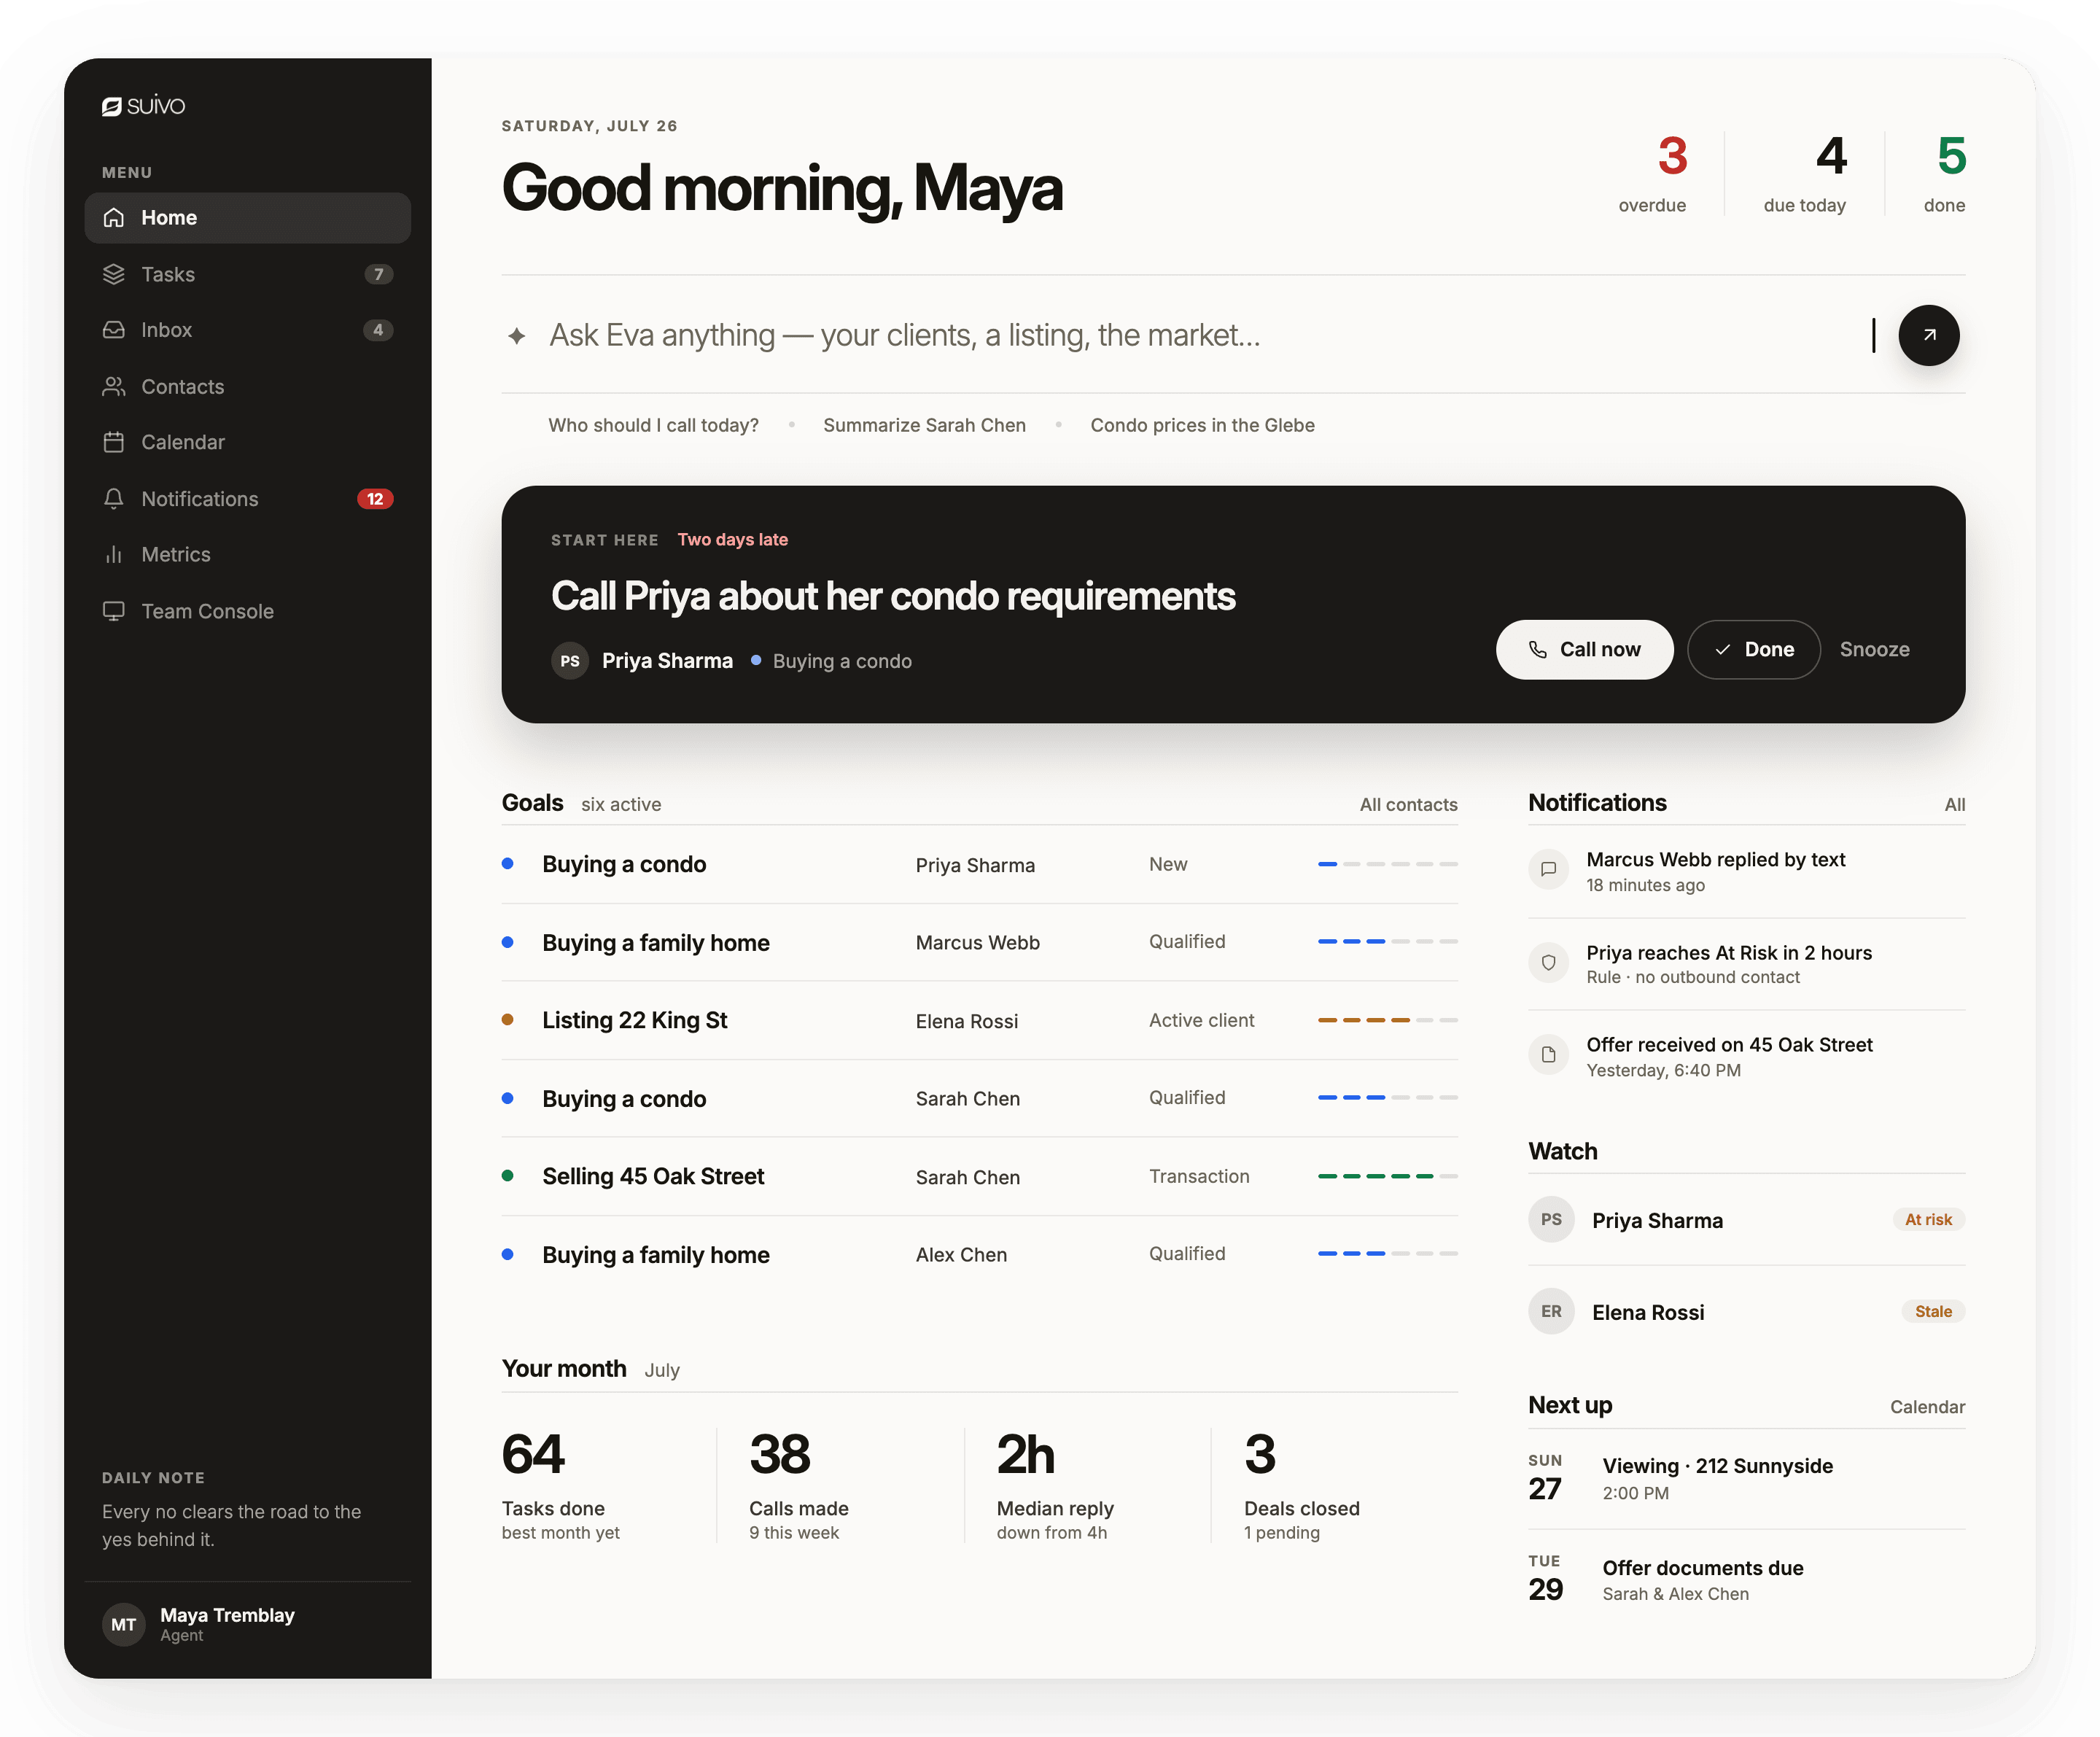
Task: Select 'Condo prices in the Glebe' suggestion
Action: [1202, 425]
